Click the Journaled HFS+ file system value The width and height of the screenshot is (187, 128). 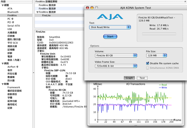(71, 101)
